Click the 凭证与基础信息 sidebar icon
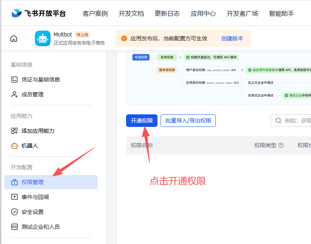Image resolution: width=311 pixels, height=244 pixels. point(14,80)
